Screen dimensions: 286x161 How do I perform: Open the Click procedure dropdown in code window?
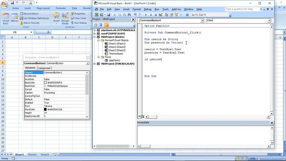(269, 21)
